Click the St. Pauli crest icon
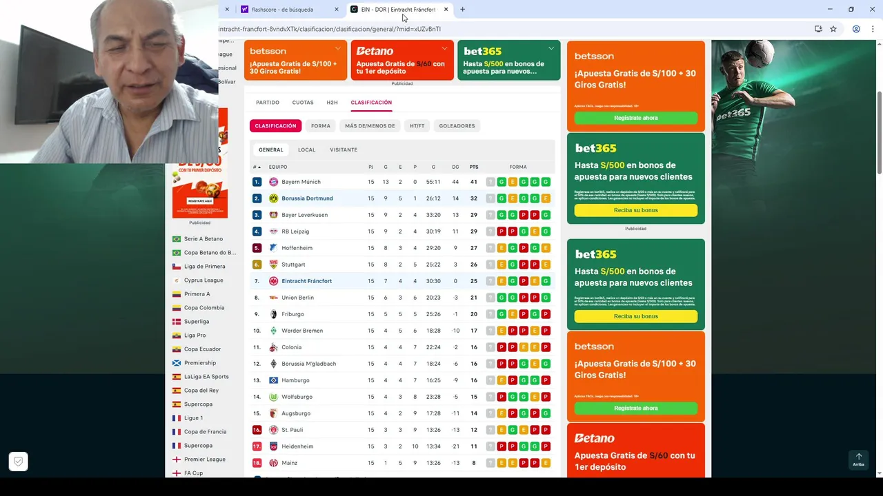This screenshot has height=496, width=883. coord(273,430)
